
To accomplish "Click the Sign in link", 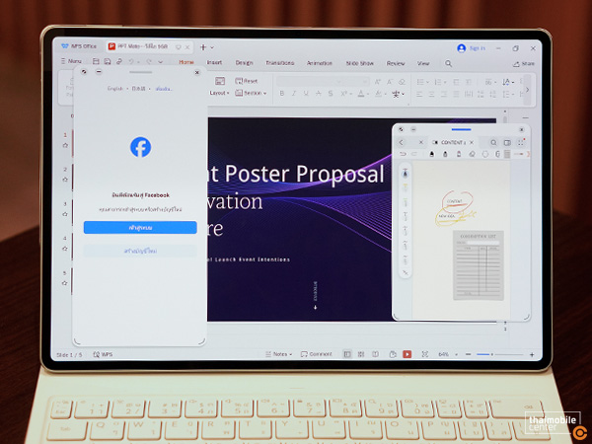I will tap(478, 48).
